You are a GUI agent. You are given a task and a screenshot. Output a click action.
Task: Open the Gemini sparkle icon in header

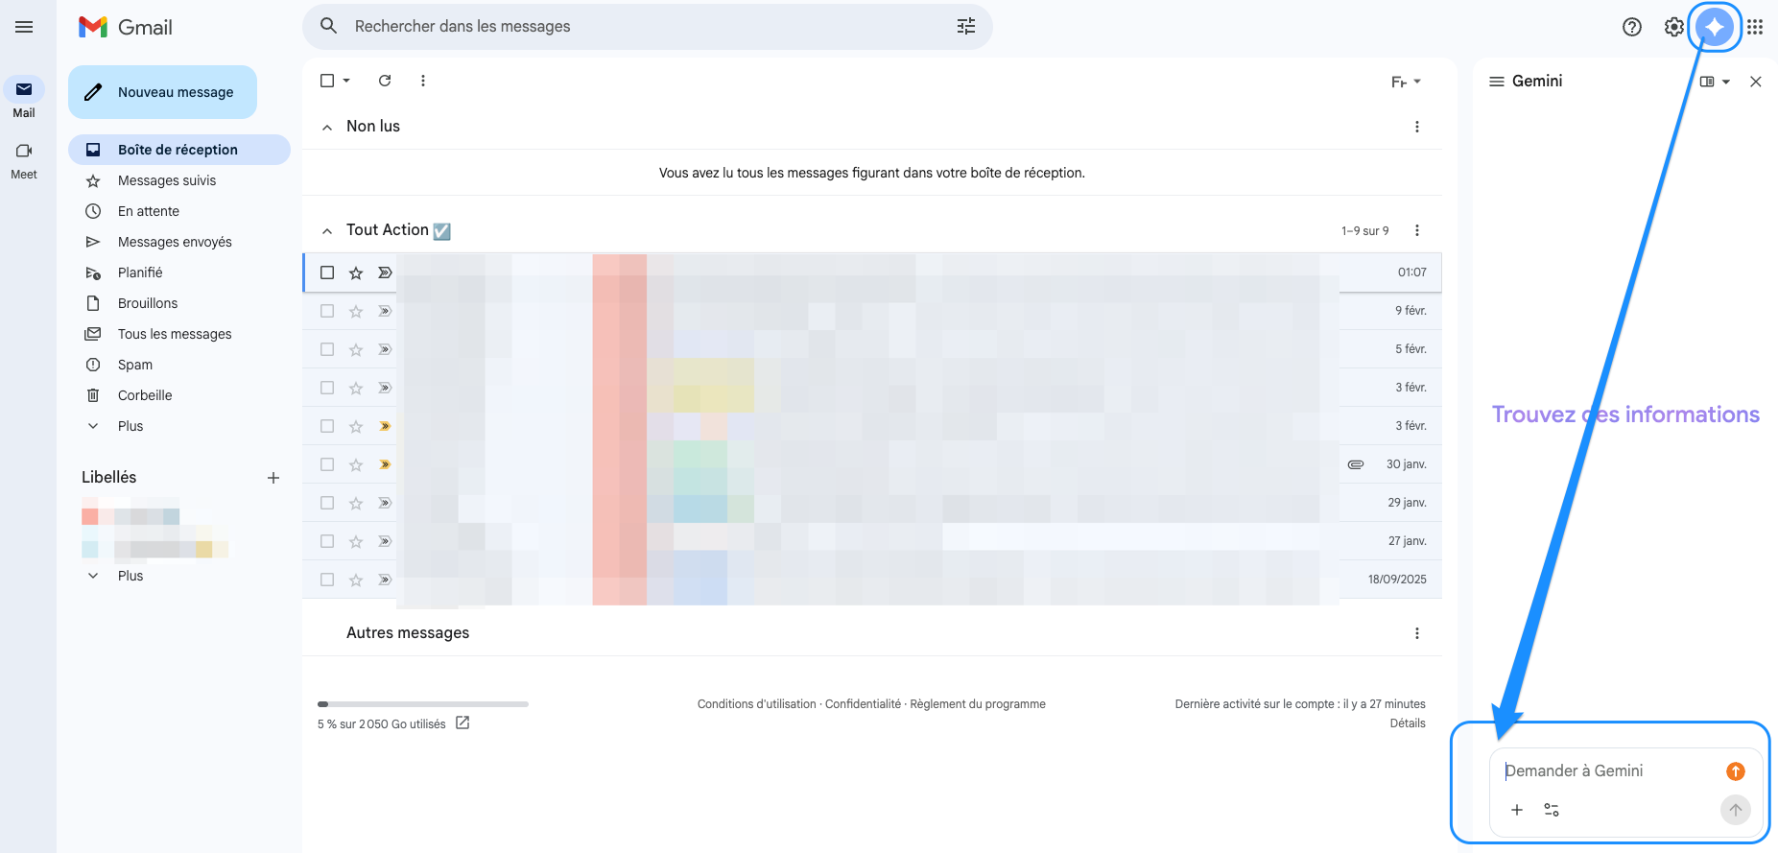coord(1715,27)
